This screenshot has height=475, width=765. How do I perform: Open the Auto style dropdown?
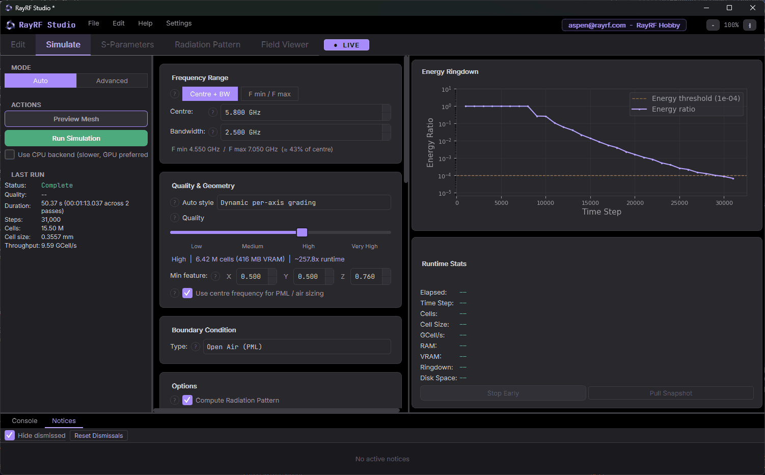304,202
